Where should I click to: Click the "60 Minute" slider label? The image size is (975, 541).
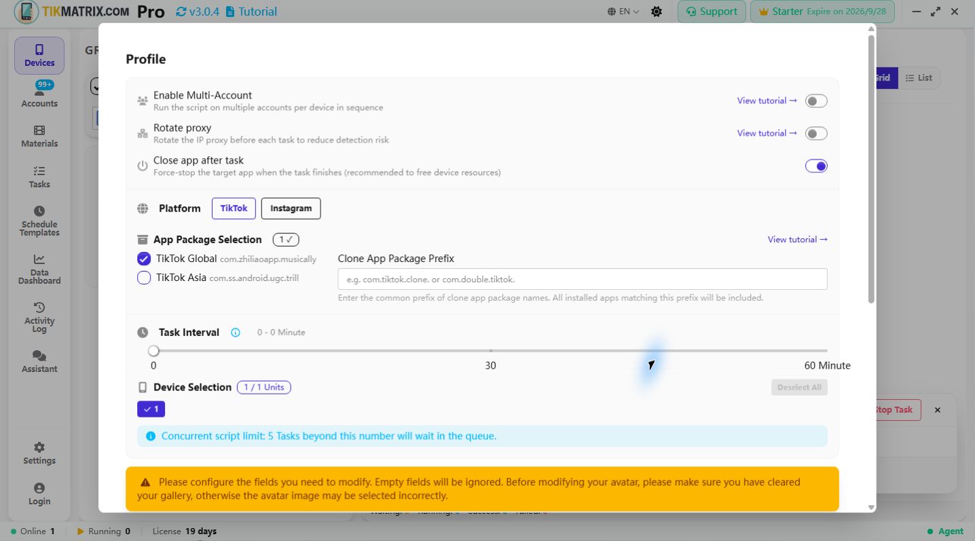(x=827, y=366)
